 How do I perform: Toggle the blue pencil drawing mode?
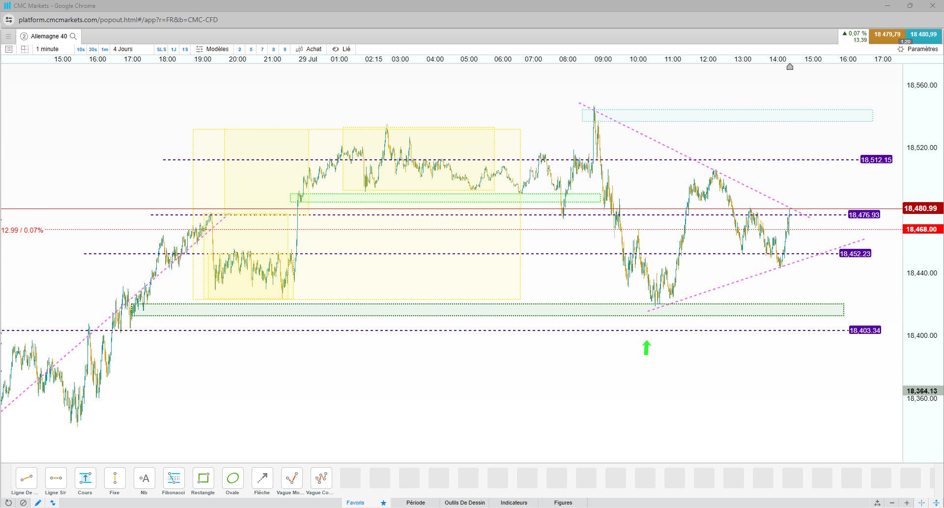pyautogui.click(x=38, y=503)
